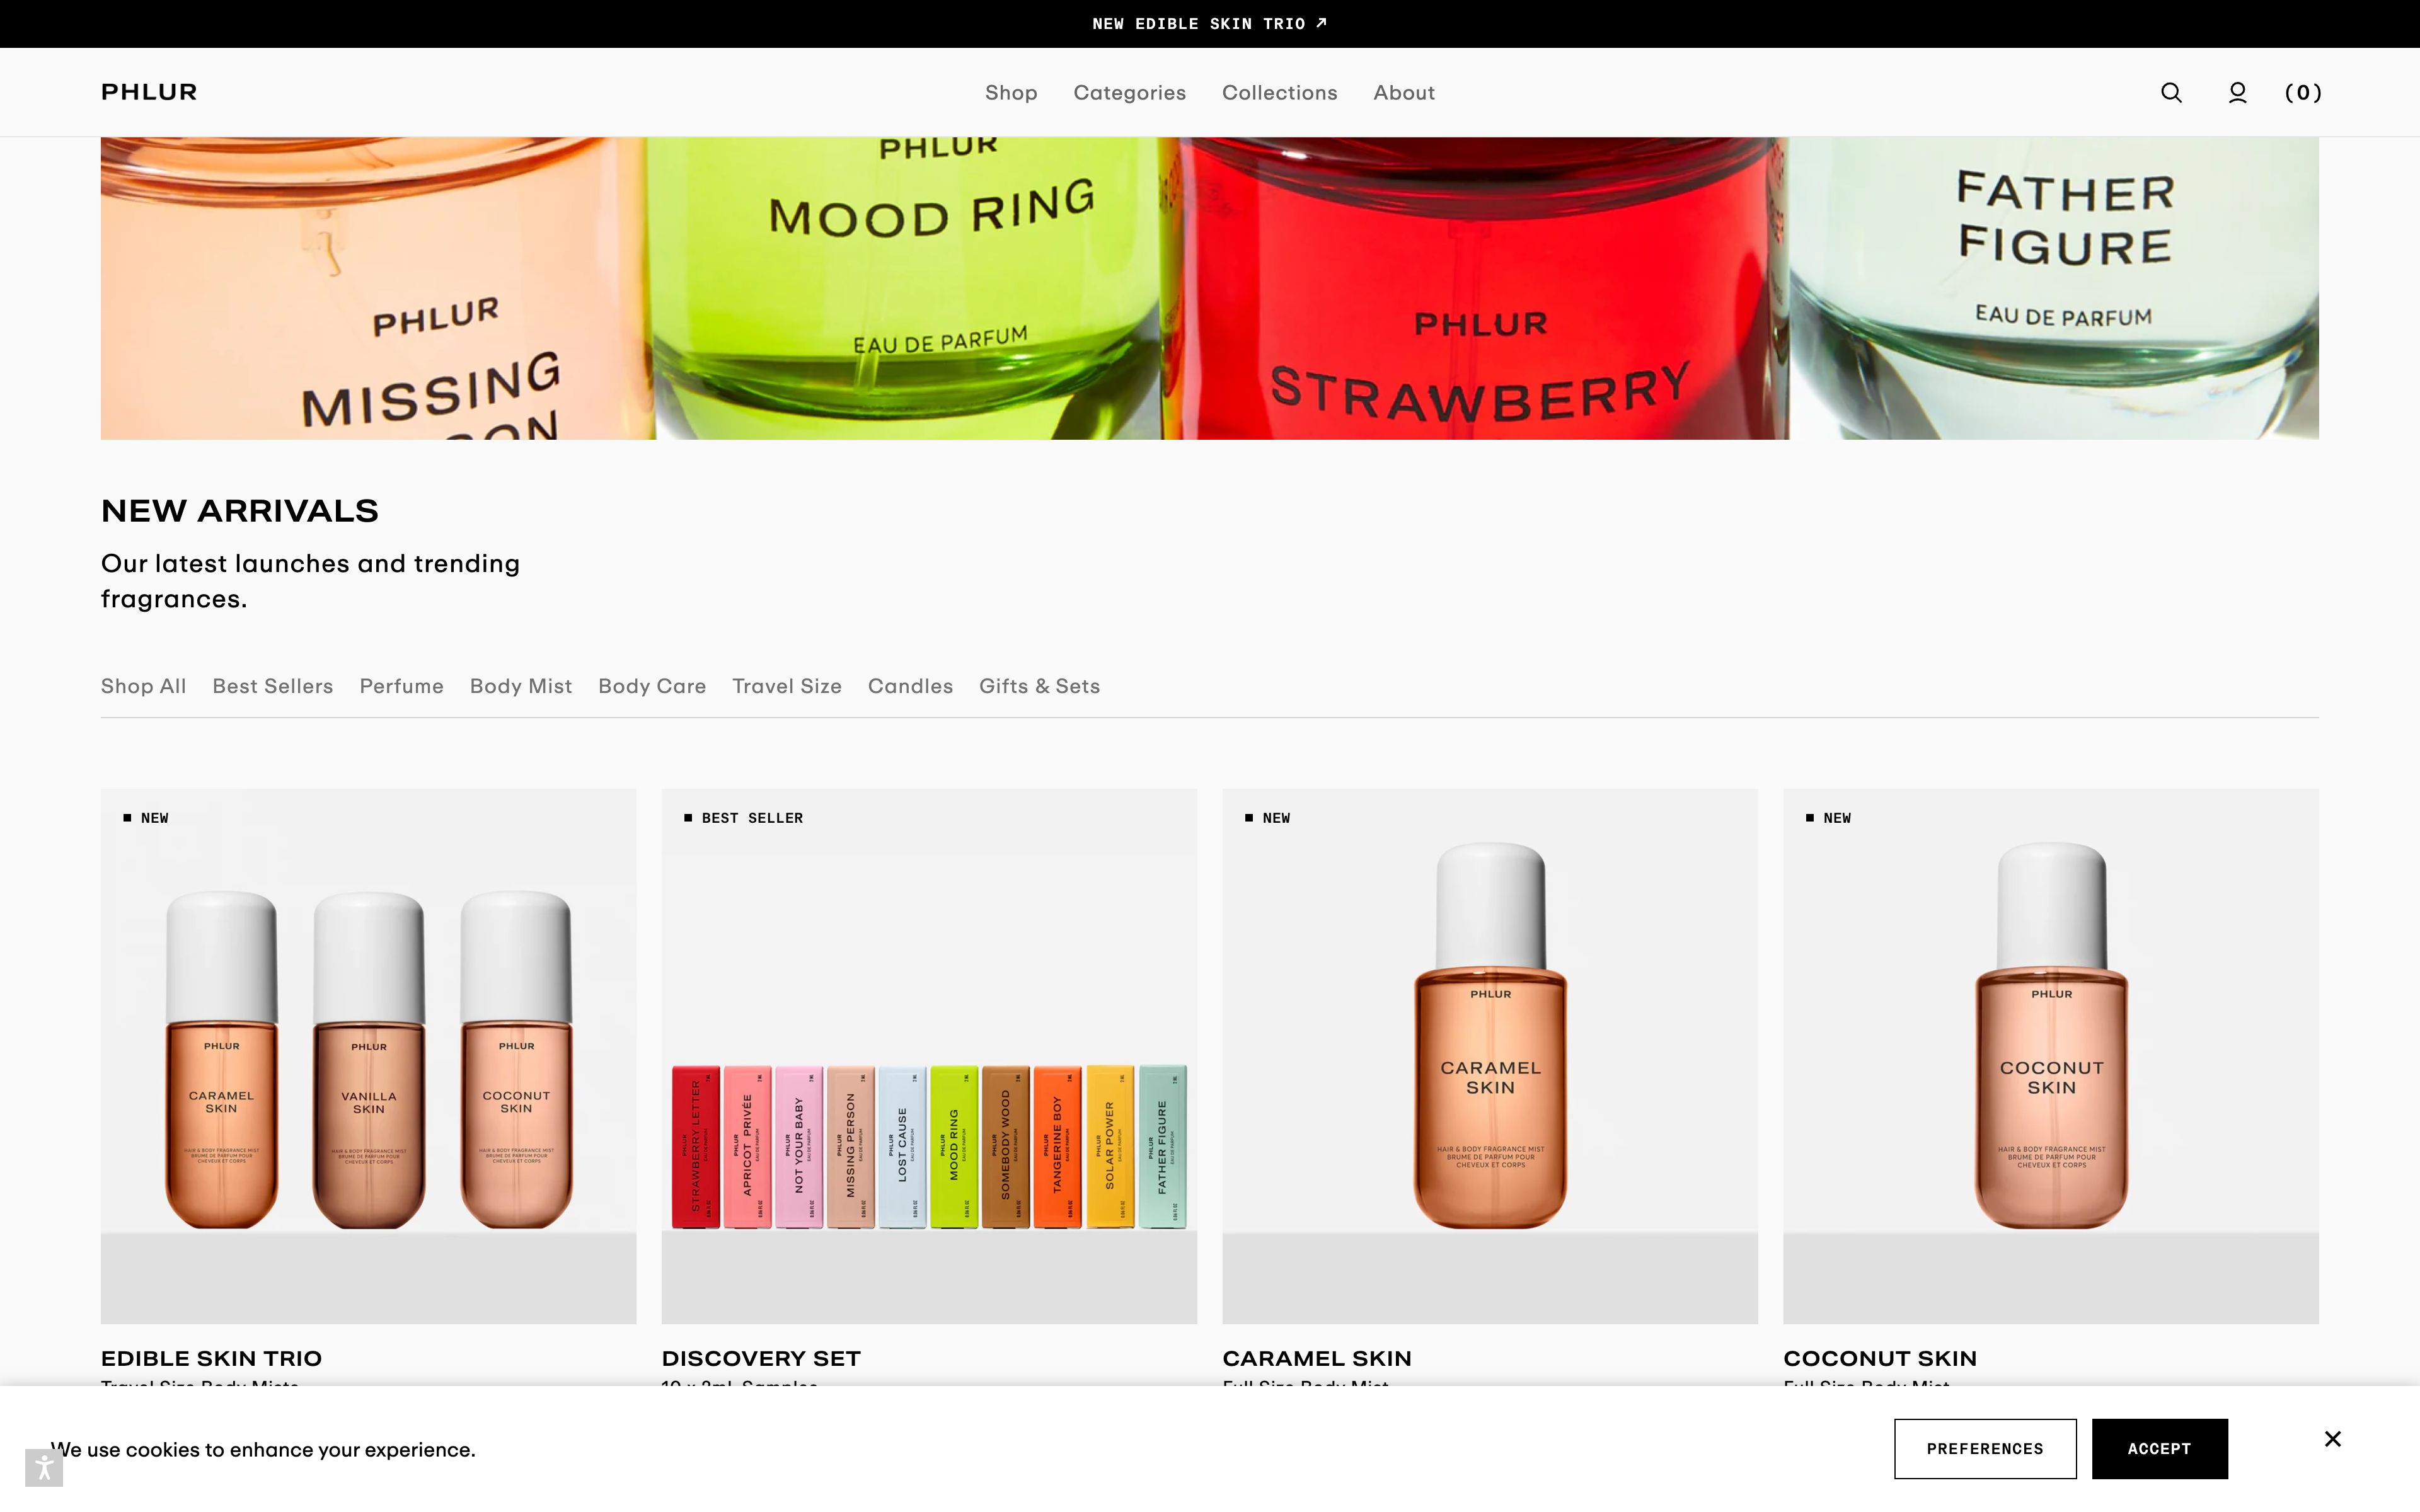Open the Categories menu

[1130, 92]
